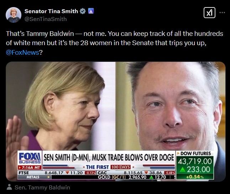
Task: Open the three-dot more options menu
Action: (x=222, y=12)
